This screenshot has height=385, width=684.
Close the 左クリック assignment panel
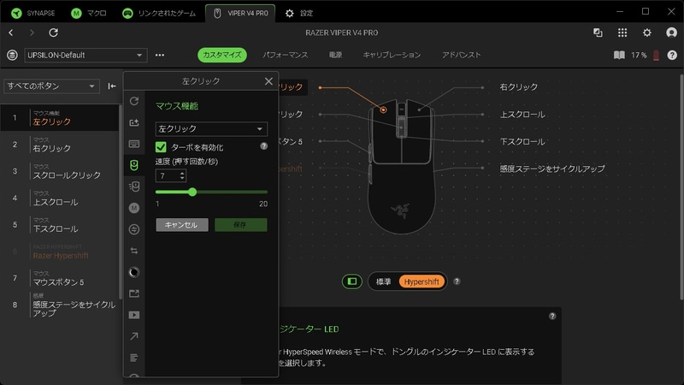(x=268, y=81)
